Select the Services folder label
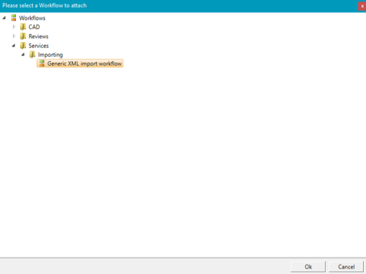This screenshot has width=366, height=274. pos(39,46)
